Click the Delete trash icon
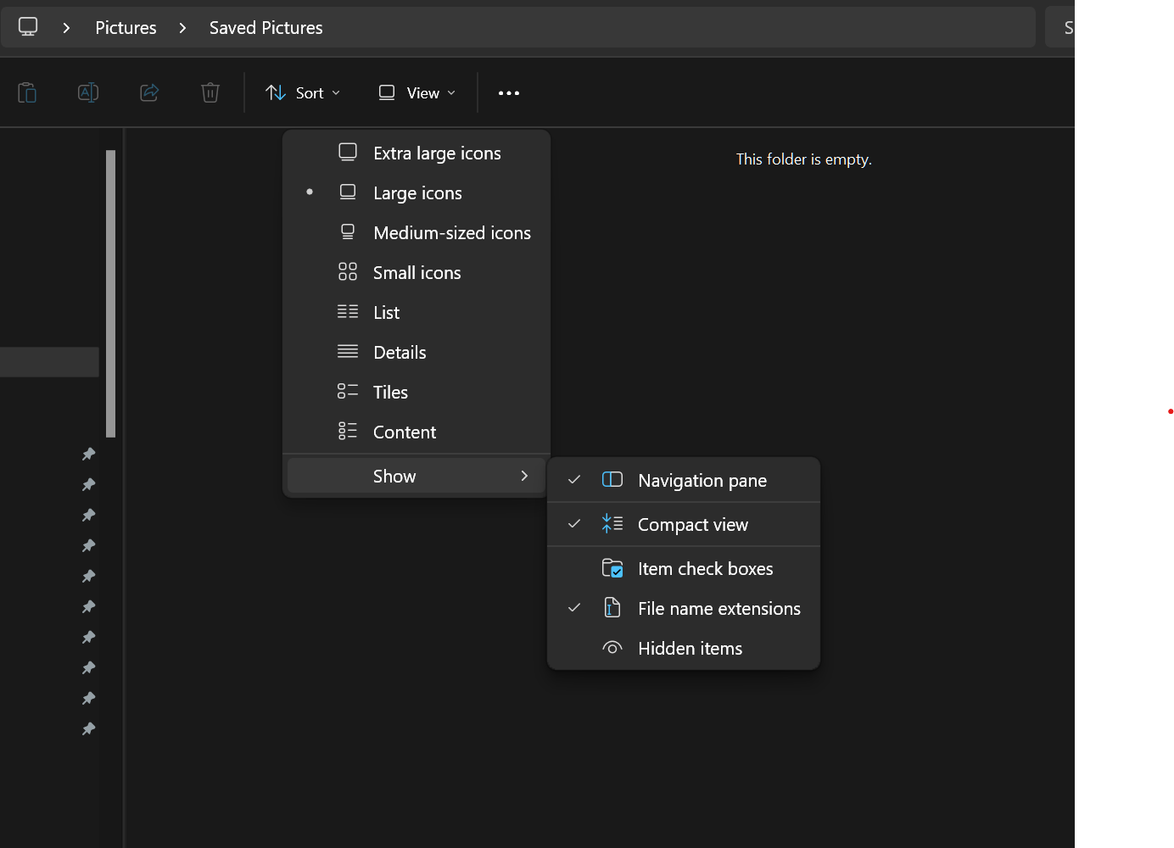The width and height of the screenshot is (1174, 848). (210, 92)
